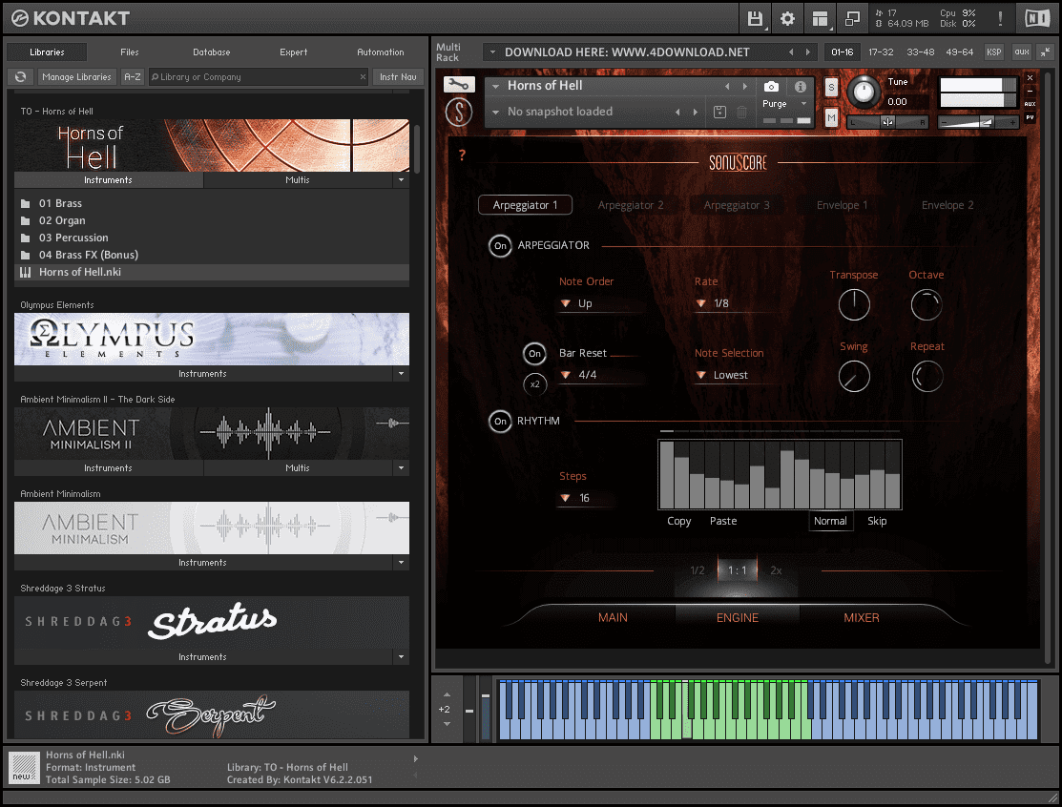Copy the rhythm pattern
This screenshot has width=1062, height=807.
tap(678, 521)
